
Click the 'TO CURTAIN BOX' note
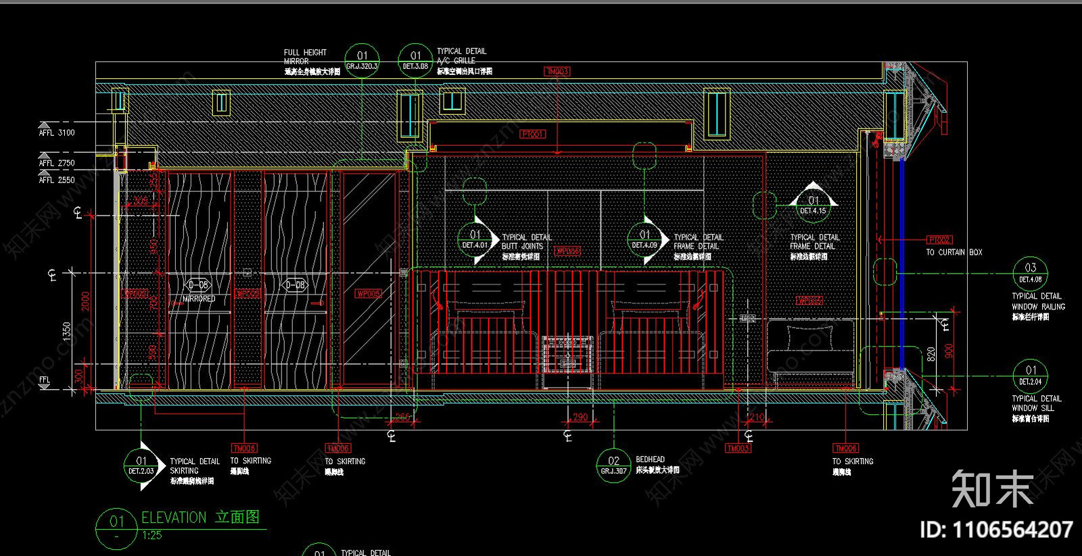[954, 253]
